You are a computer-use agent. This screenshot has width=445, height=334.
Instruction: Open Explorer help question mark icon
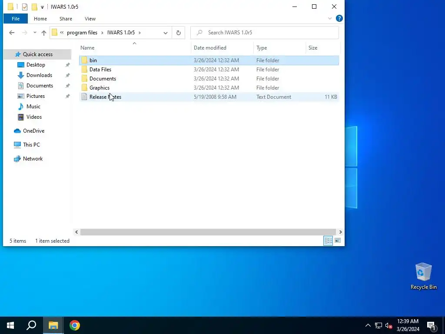[x=339, y=18]
